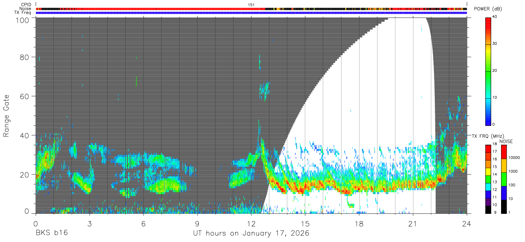This screenshot has height=242, width=525.
Task: Click the '6' UT hour axis tick
Action: pyautogui.click(x=143, y=224)
